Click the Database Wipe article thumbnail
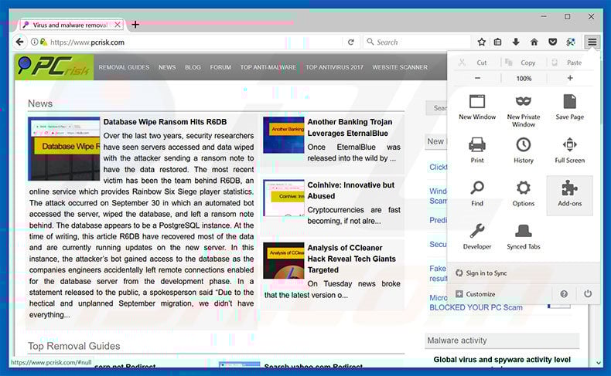 click(x=64, y=148)
